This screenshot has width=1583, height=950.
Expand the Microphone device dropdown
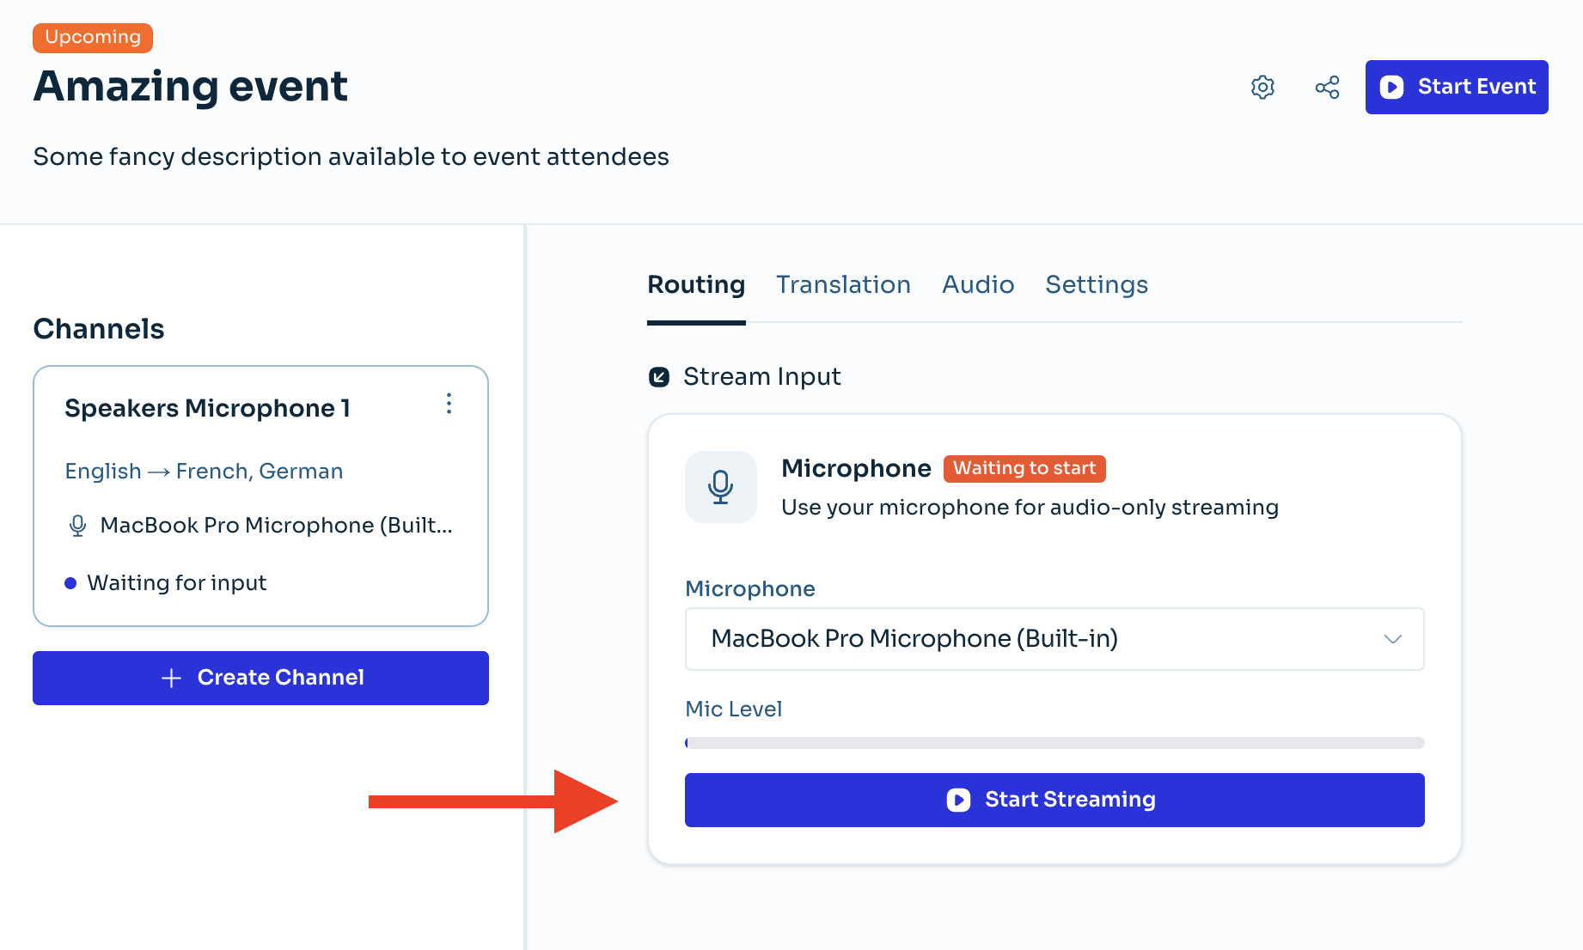[x=1054, y=639]
